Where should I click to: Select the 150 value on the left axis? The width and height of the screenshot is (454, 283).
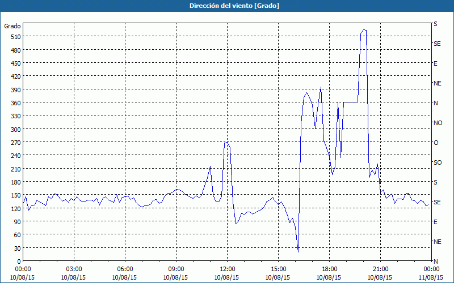tap(16, 195)
